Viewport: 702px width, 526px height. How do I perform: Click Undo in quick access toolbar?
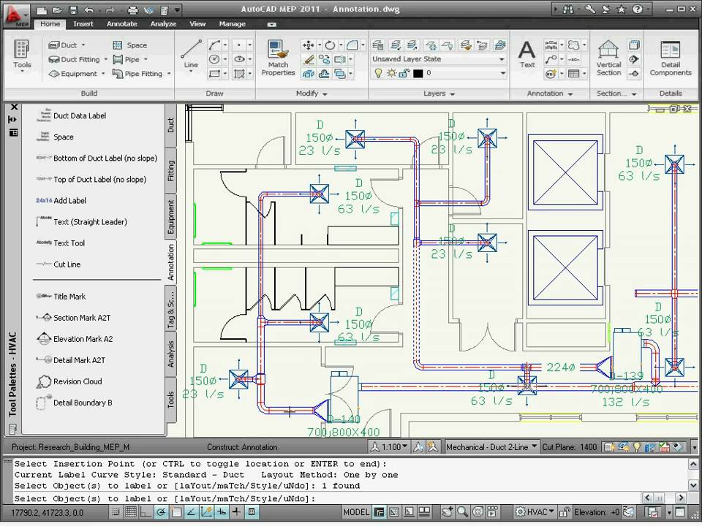click(x=89, y=9)
